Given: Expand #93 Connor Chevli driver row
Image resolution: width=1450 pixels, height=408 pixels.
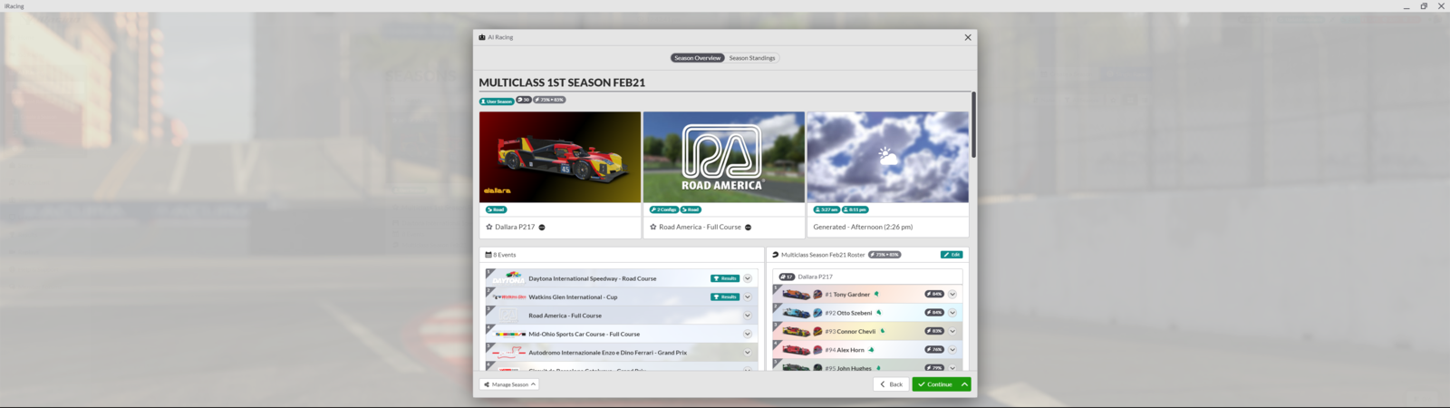Looking at the screenshot, I should pos(952,331).
